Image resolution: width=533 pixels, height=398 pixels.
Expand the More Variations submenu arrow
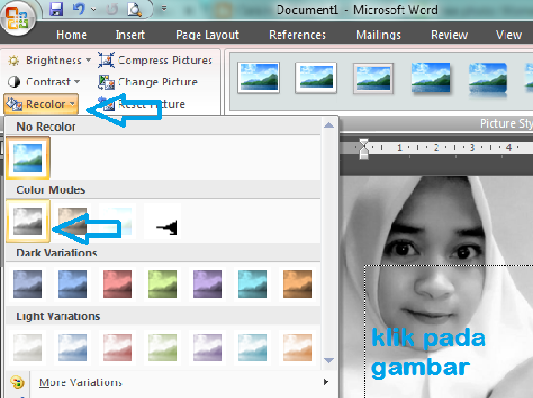[x=326, y=382]
